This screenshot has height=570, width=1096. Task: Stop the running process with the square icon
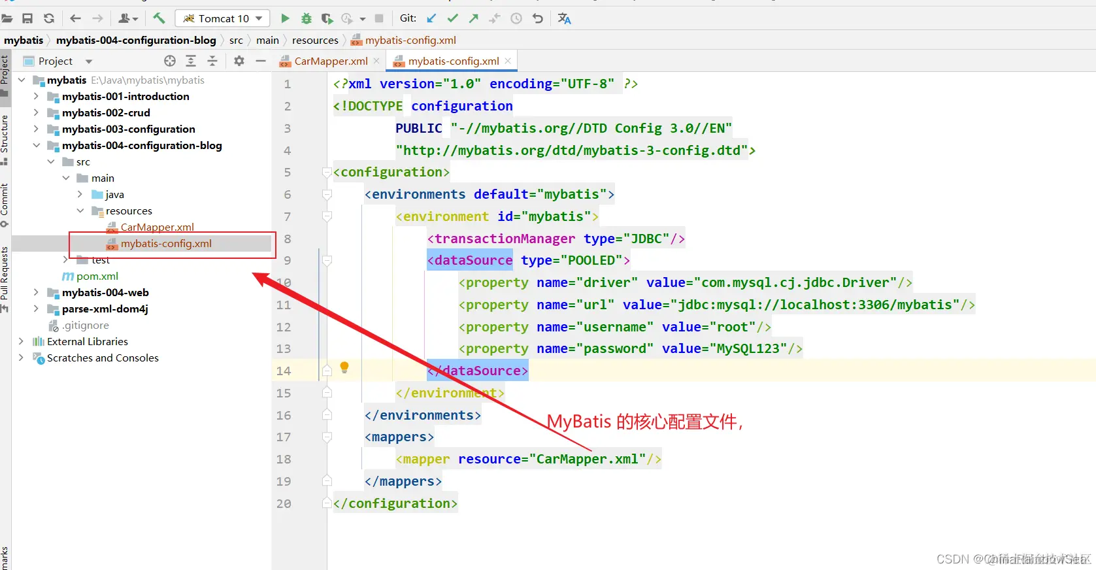tap(378, 18)
